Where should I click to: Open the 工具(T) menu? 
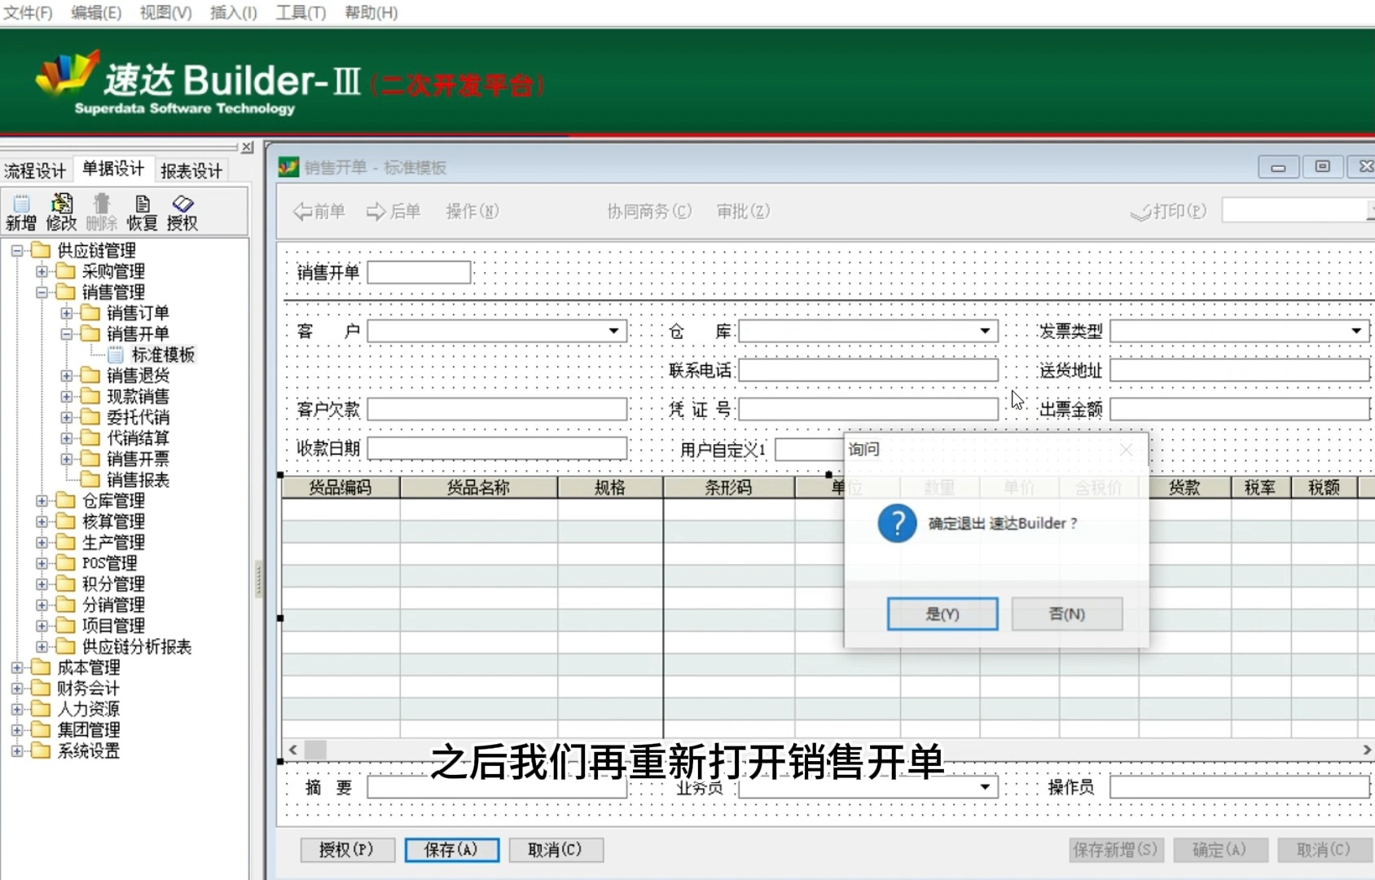[x=301, y=12]
